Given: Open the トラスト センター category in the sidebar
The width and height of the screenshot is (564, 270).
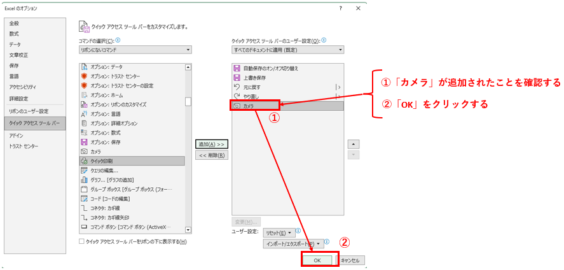Looking at the screenshot, I should (24, 146).
